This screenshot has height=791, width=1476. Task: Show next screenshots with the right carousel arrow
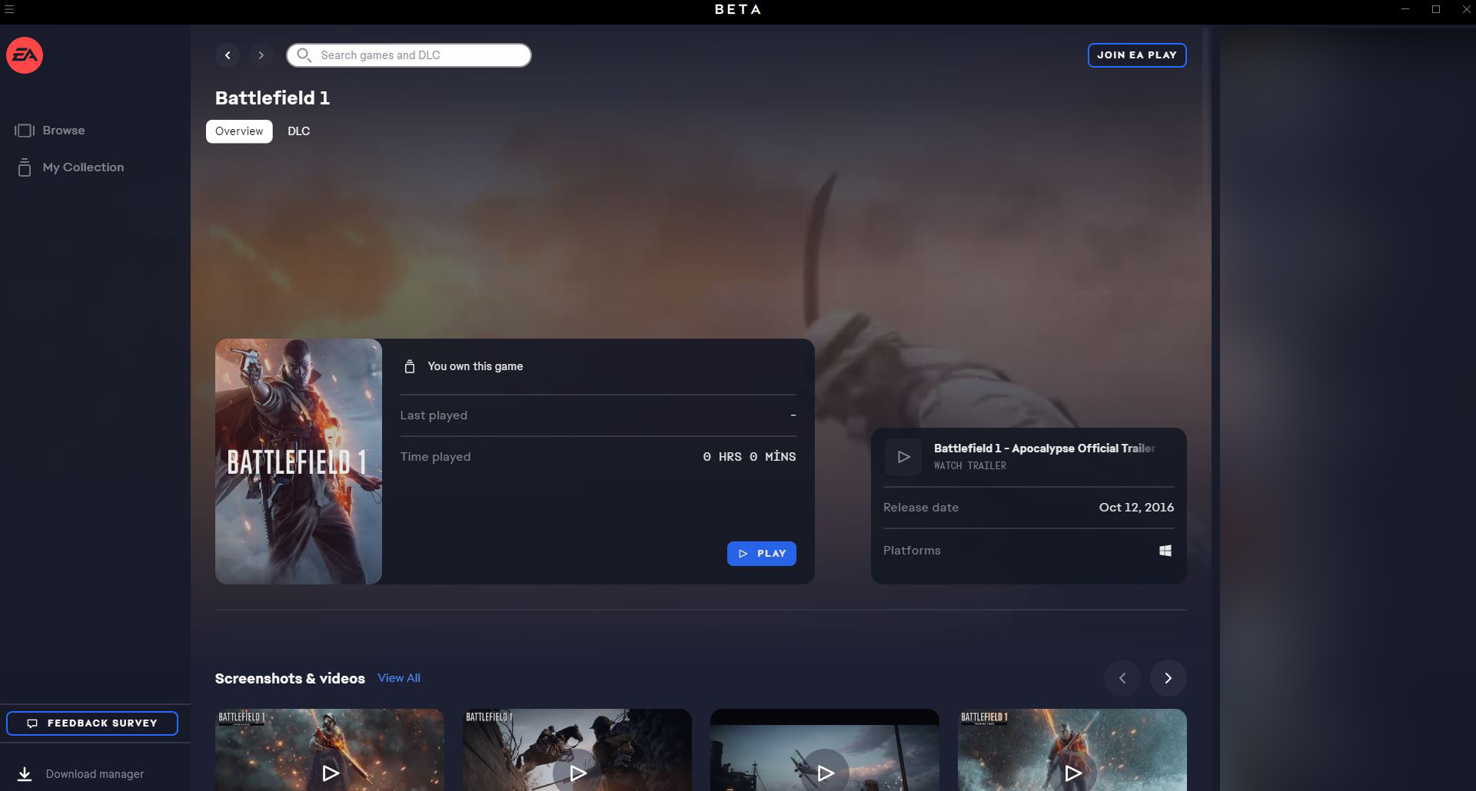pos(1168,678)
